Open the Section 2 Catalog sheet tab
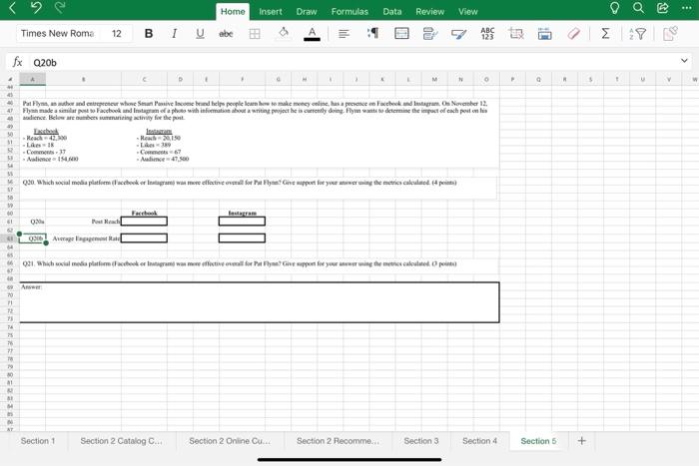Image resolution: width=699 pixels, height=466 pixels. coord(122,441)
